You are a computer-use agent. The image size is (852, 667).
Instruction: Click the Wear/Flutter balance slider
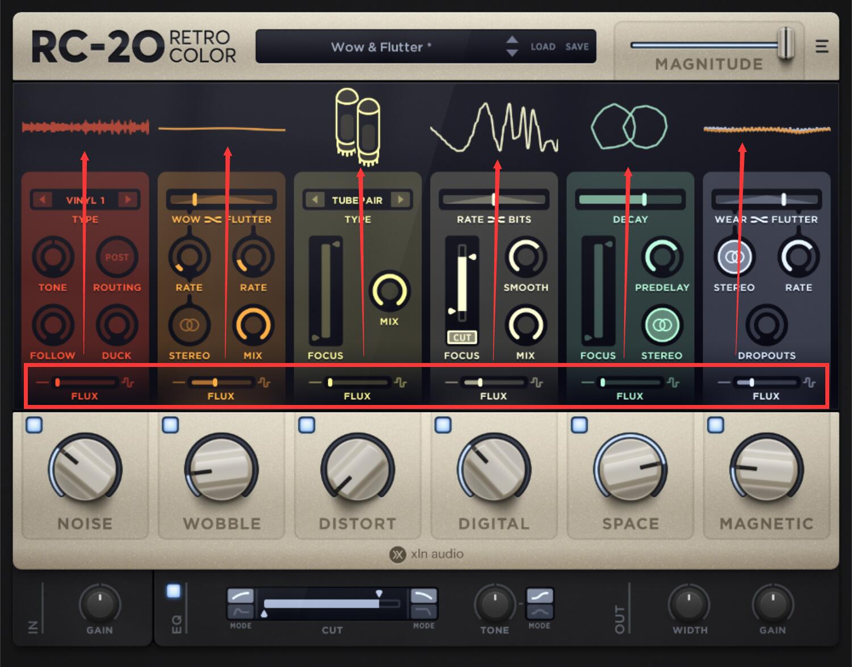click(767, 199)
